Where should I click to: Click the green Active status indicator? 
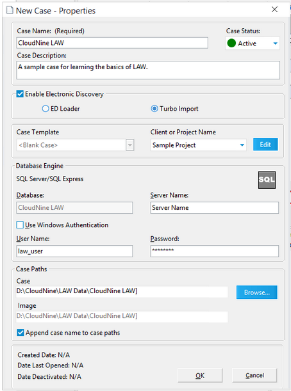[x=231, y=43]
